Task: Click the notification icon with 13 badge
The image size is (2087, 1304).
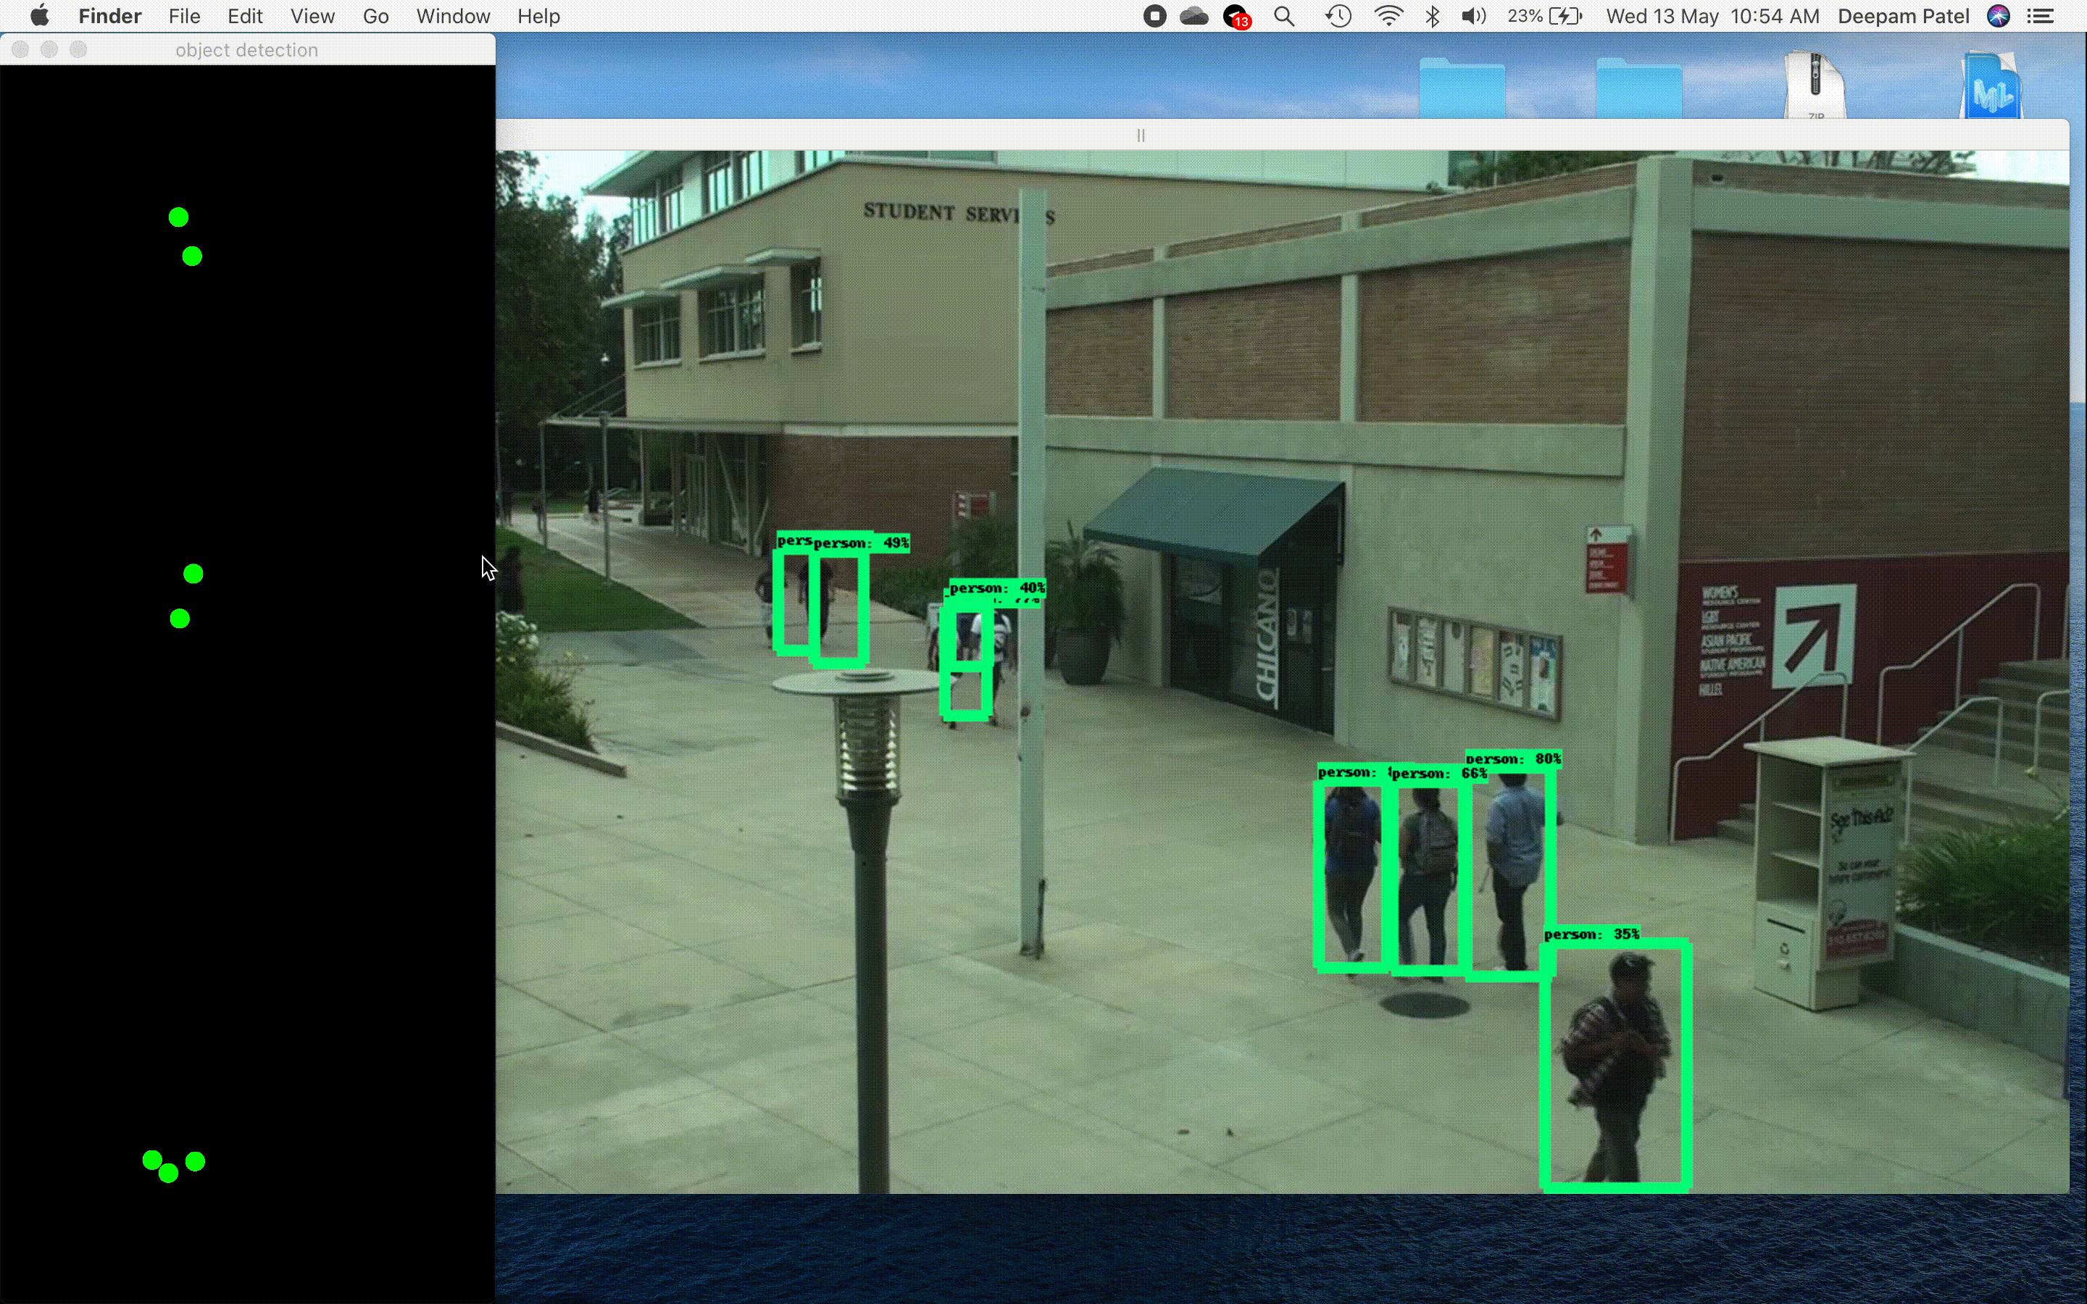Action: tap(1237, 17)
